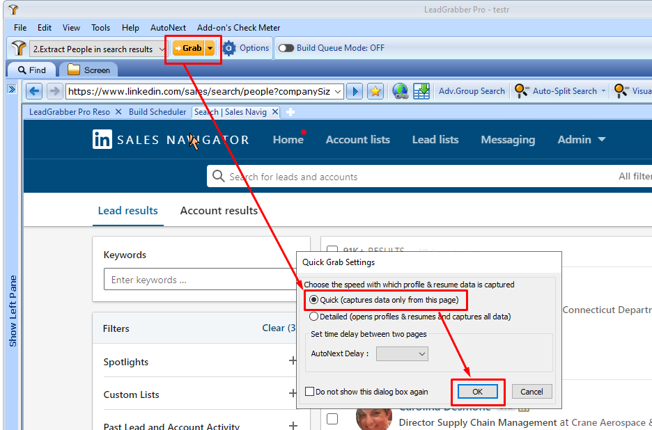Click the Grab button
The width and height of the screenshot is (652, 430).
[x=188, y=48]
